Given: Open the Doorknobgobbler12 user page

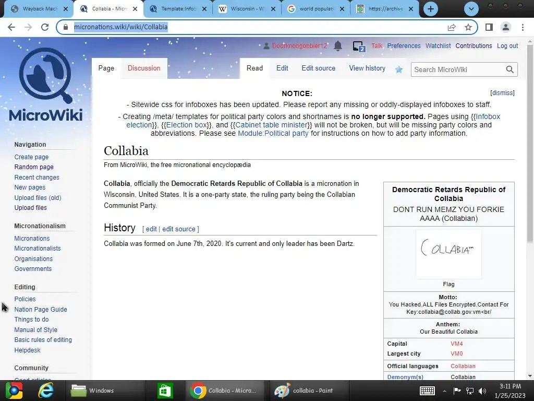Looking at the screenshot, I should (299, 46).
